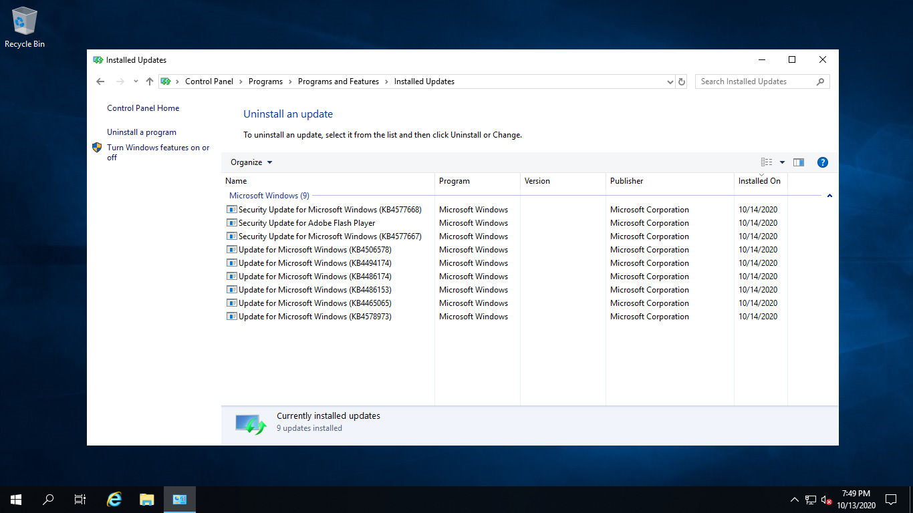Click the Change your view icon
The width and height of the screenshot is (913, 513).
pos(767,162)
